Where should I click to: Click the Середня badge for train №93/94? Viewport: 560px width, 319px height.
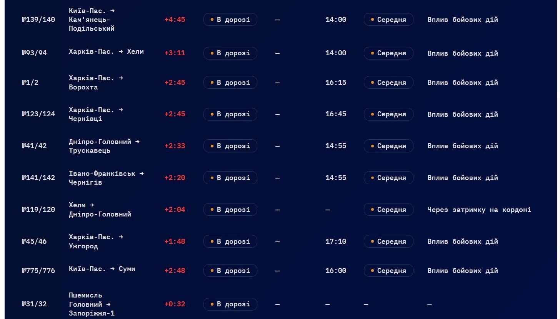388,53
